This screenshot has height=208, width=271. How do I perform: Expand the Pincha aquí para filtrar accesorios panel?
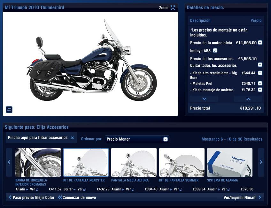pos(41,137)
